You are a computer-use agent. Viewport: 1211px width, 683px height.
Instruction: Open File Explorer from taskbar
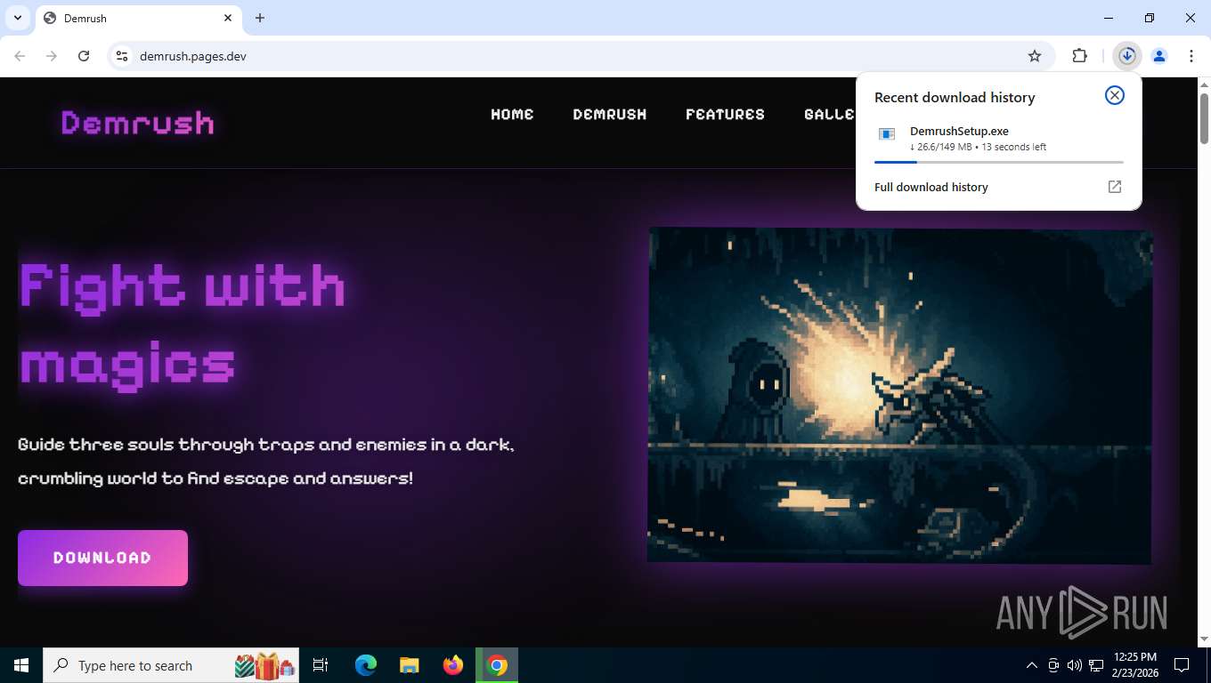tap(409, 665)
